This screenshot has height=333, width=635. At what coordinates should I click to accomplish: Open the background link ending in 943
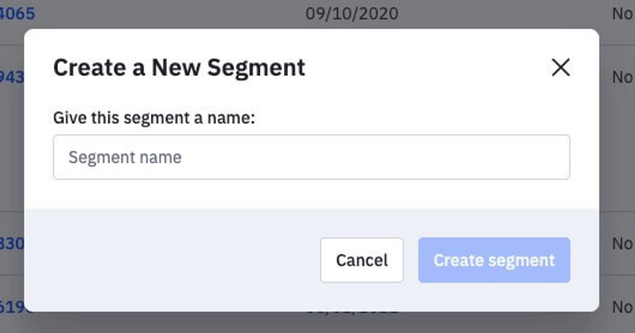click(11, 77)
